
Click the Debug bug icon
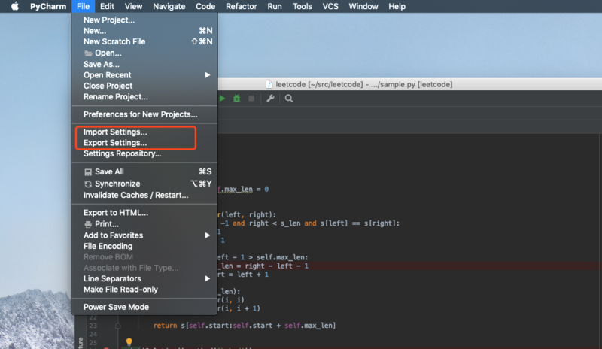click(236, 99)
